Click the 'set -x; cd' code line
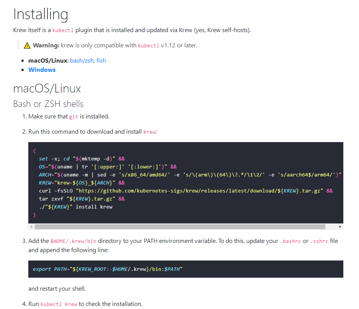The height and width of the screenshot is (309, 359). pyautogui.click(x=82, y=159)
